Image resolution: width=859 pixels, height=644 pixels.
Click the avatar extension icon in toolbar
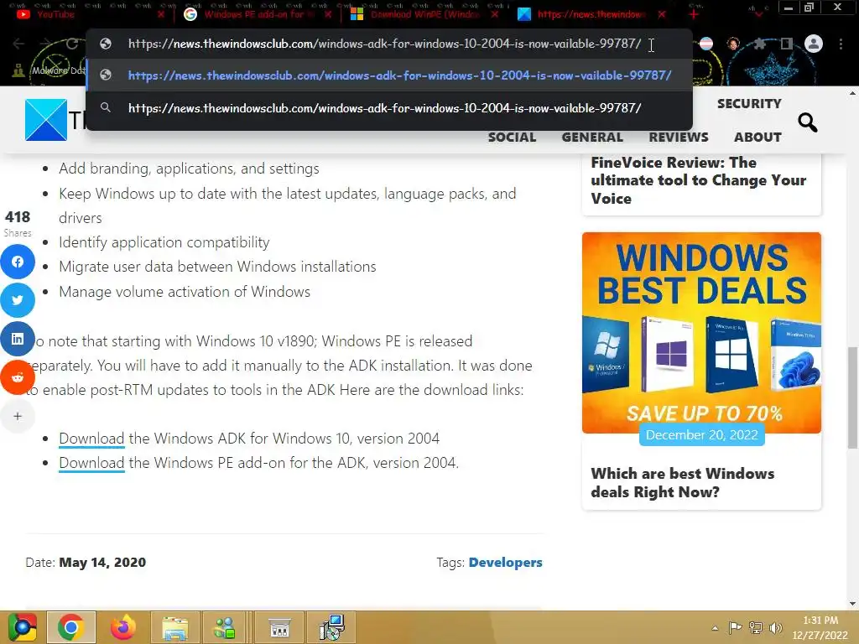733,44
